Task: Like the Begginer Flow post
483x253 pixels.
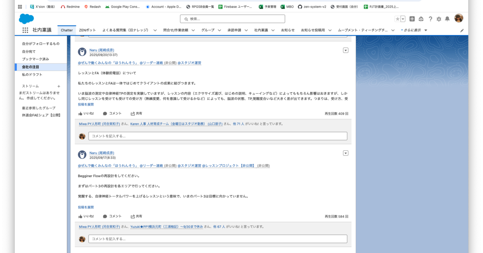Action: pos(86,216)
